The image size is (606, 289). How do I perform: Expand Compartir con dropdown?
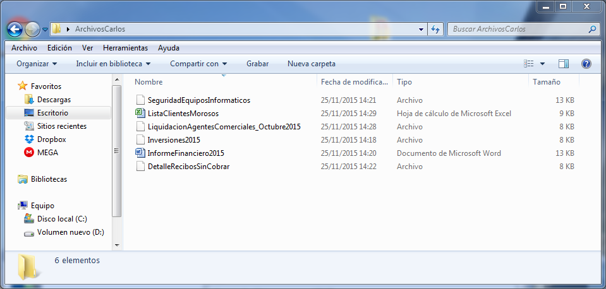[x=198, y=64]
